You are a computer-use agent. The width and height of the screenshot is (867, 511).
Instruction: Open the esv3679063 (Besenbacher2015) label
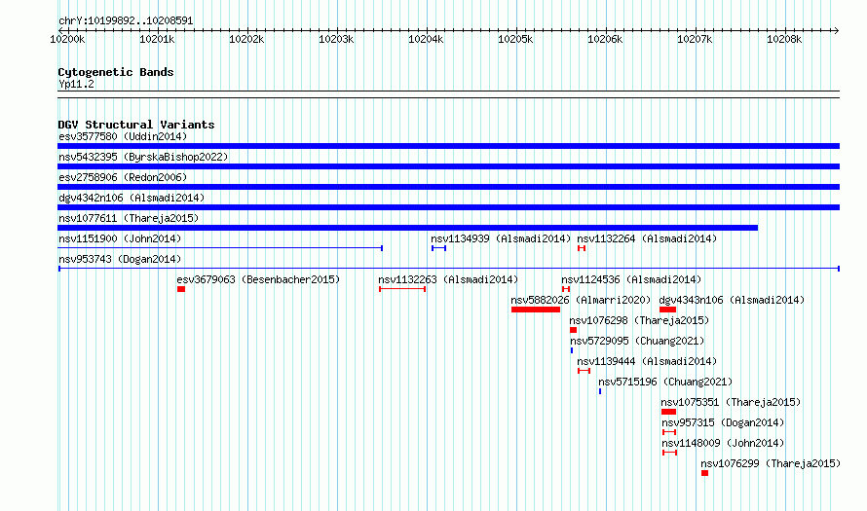[x=258, y=279]
